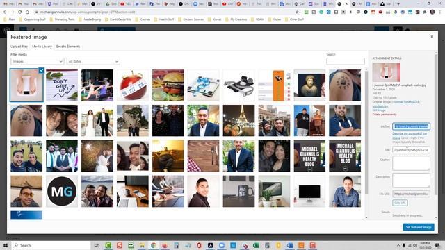Uncheck the selected scale image checkmark
This screenshot has height=250, width=445.
pos(42,70)
